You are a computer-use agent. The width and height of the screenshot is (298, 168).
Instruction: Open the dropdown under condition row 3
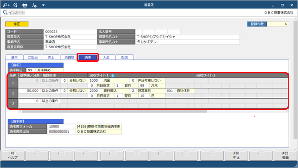point(48,106)
